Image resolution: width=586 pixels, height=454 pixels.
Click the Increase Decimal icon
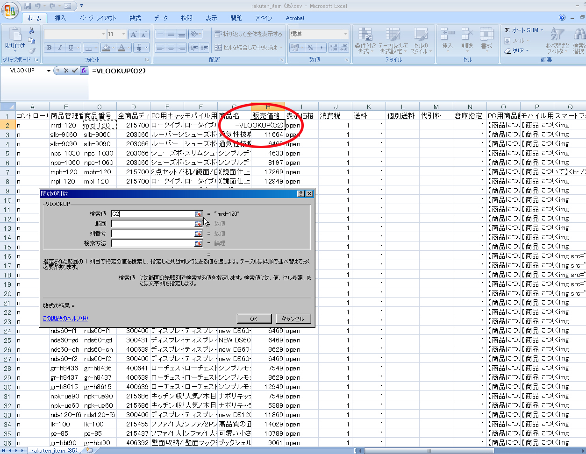(x=333, y=48)
